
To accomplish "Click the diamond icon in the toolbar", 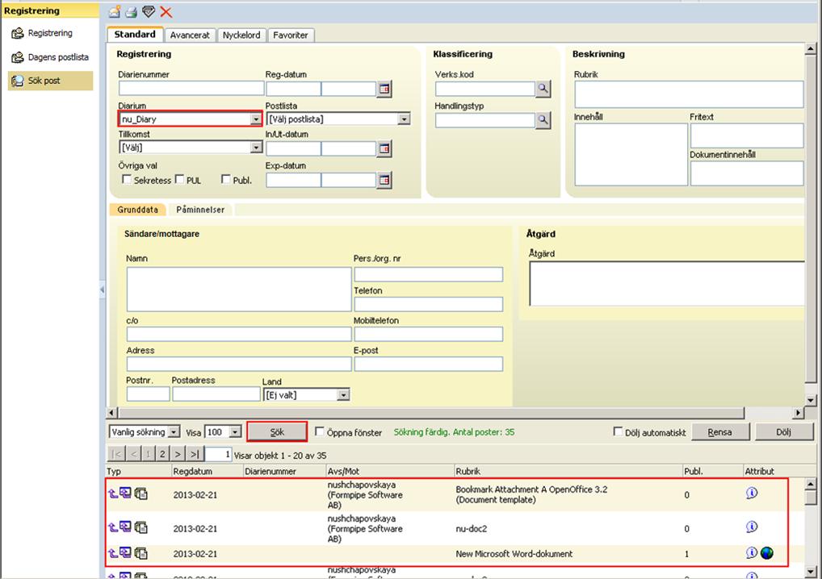I will tap(149, 11).
